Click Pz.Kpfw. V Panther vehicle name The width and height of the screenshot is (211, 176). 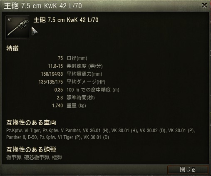[61, 131]
